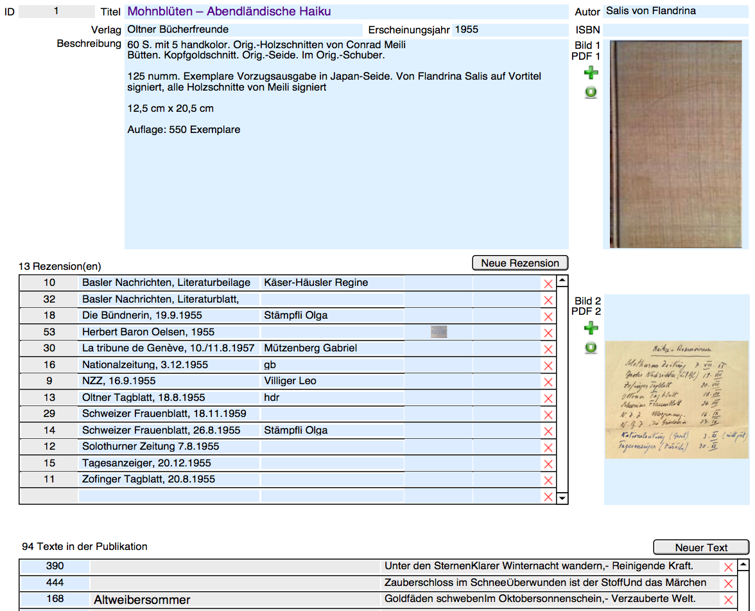
Task: Click the green plus icon under PDF 1
Action: click(x=591, y=73)
